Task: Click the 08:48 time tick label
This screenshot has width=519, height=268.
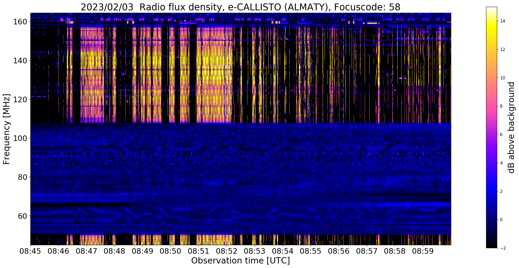Action: (115, 251)
